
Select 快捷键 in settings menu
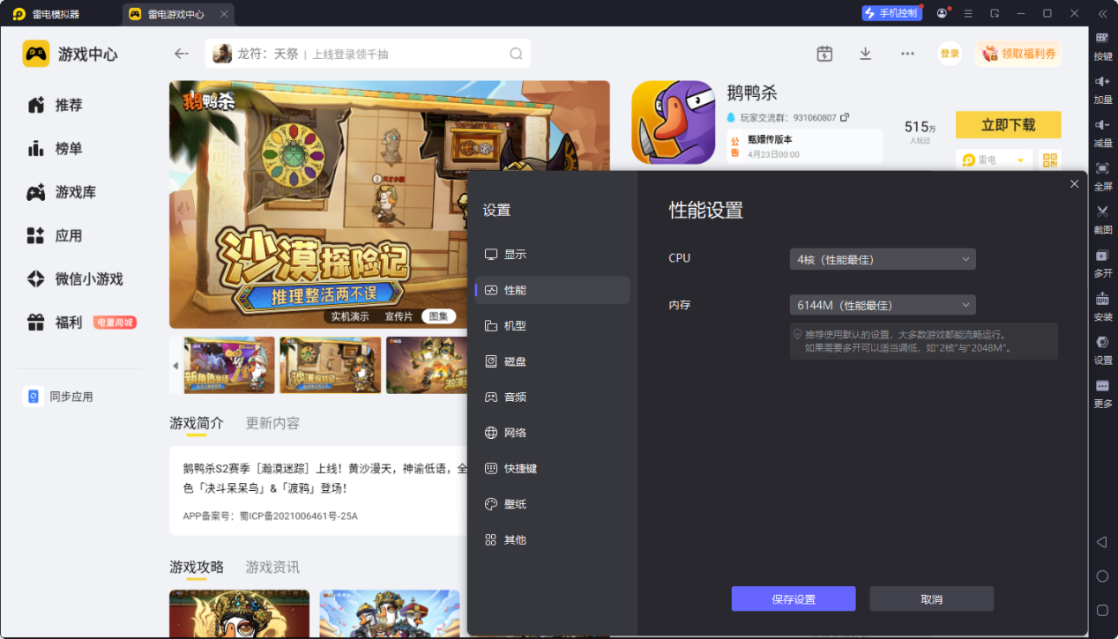(x=552, y=468)
